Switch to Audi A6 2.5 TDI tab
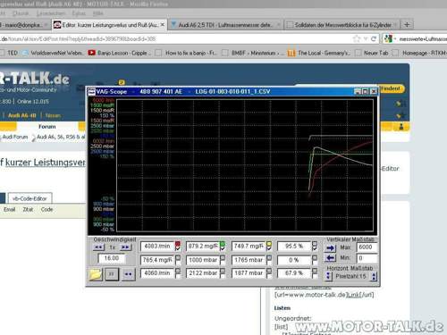The image size is (447, 335). point(225,25)
